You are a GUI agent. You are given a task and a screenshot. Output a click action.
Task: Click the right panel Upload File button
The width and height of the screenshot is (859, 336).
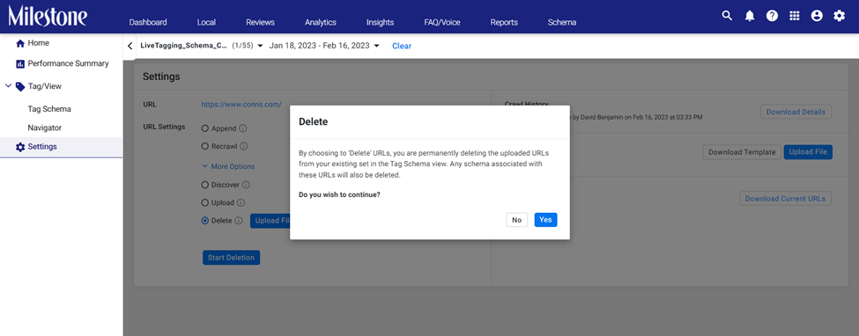point(808,152)
